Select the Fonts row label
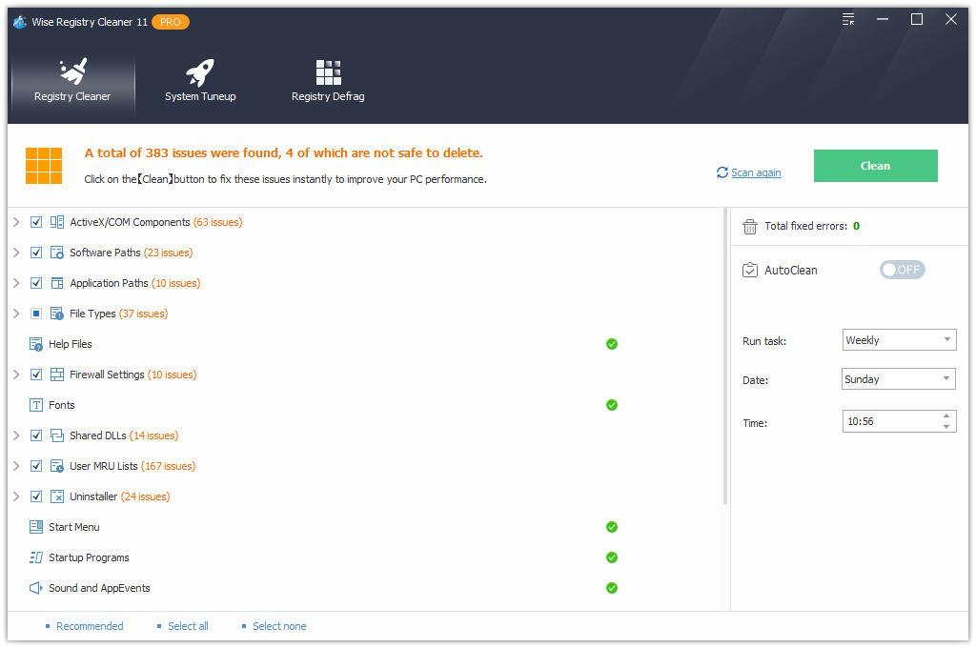This screenshot has width=976, height=648. click(x=62, y=405)
